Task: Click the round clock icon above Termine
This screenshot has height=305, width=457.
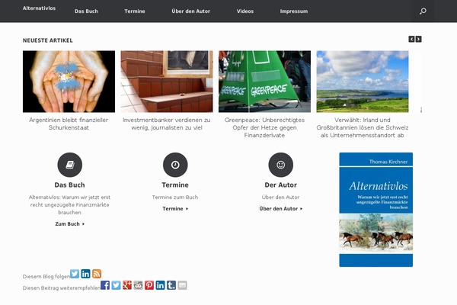Action: point(175,165)
